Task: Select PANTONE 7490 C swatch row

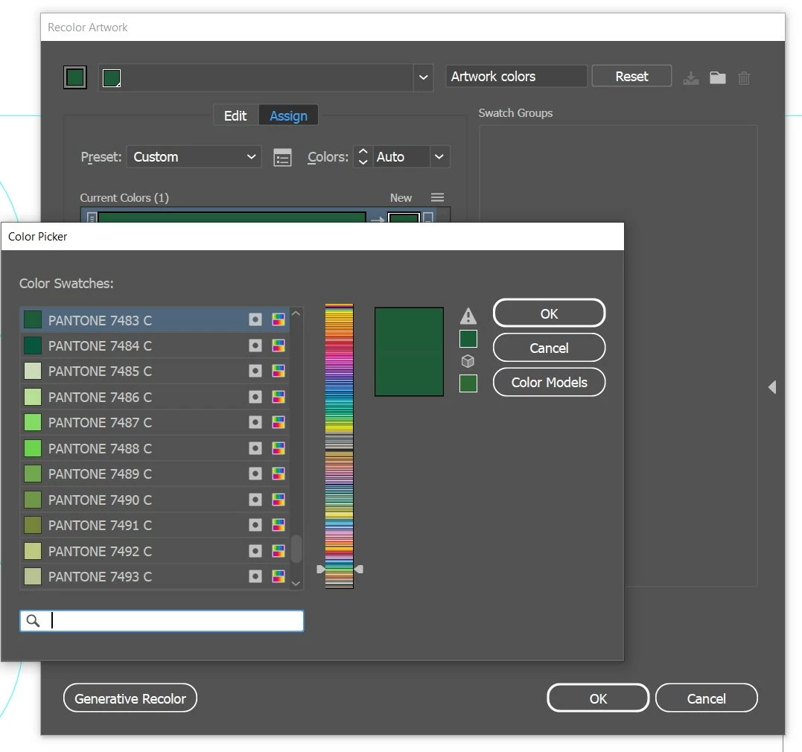Action: point(154,500)
